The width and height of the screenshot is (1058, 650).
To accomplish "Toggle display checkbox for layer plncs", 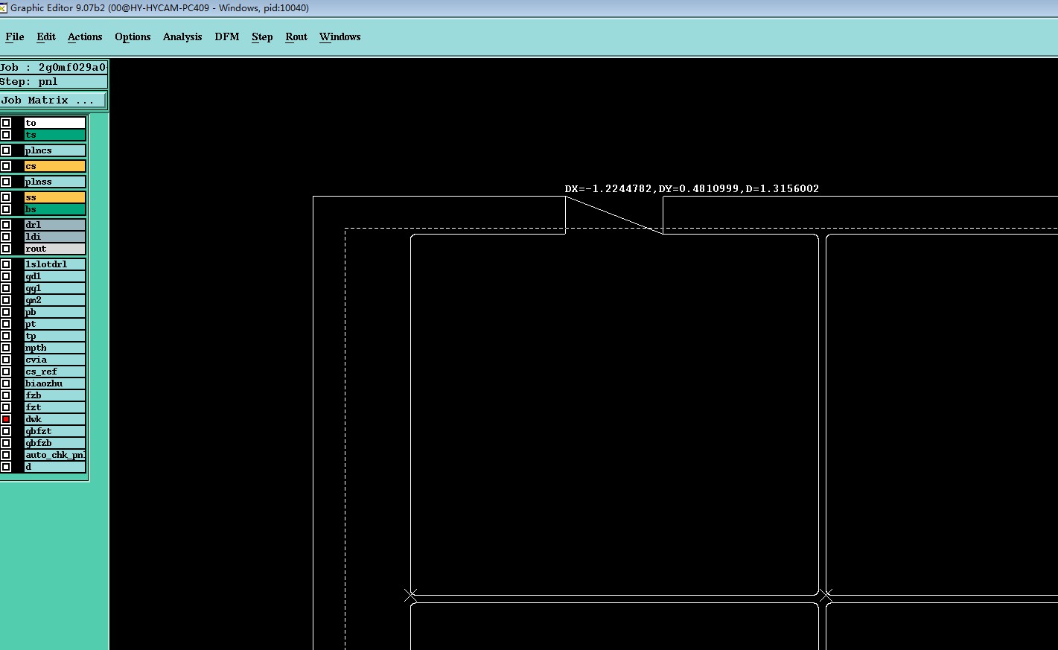I will coord(6,150).
